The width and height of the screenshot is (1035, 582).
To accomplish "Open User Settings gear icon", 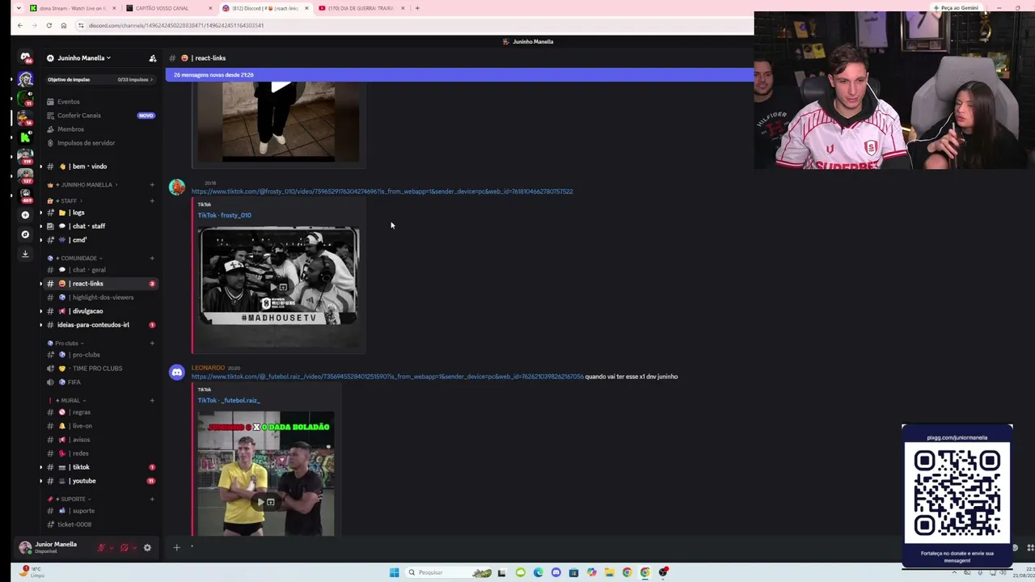I will [x=147, y=547].
